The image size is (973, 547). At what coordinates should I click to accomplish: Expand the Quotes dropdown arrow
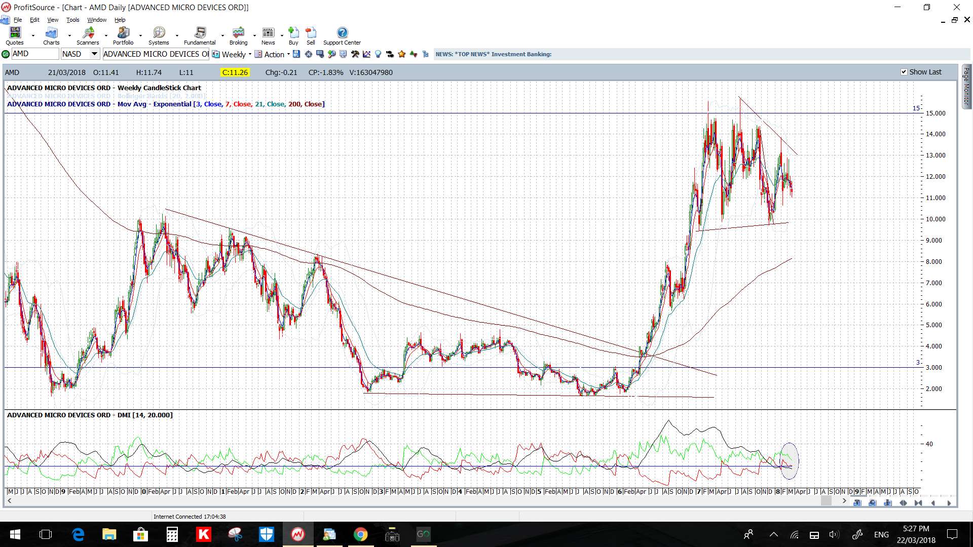click(33, 36)
